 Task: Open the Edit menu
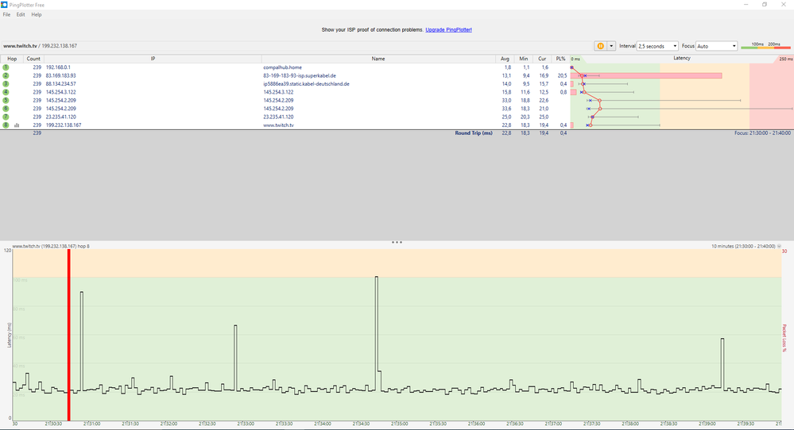pos(20,14)
